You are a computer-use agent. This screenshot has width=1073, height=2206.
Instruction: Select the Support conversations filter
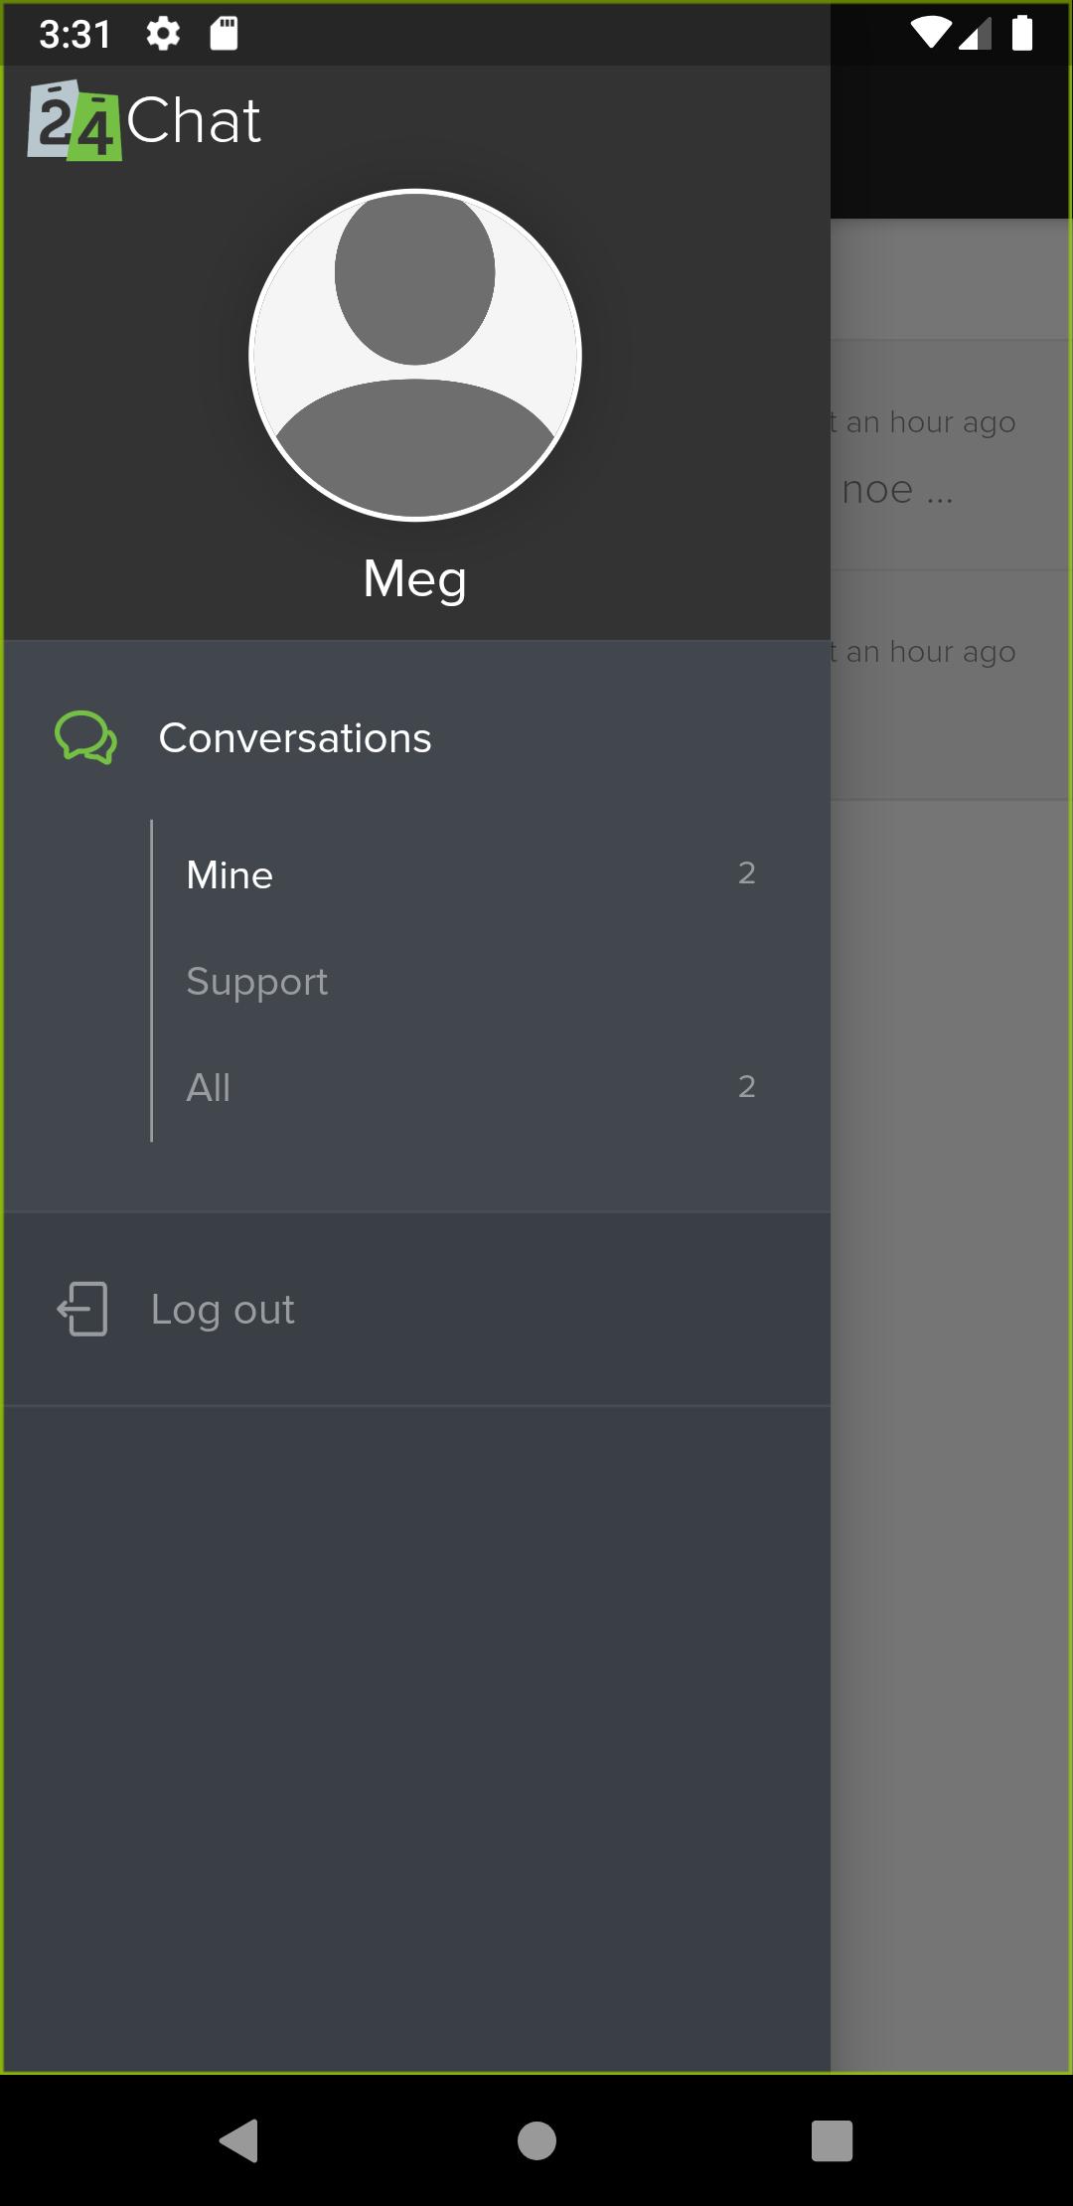467,982
